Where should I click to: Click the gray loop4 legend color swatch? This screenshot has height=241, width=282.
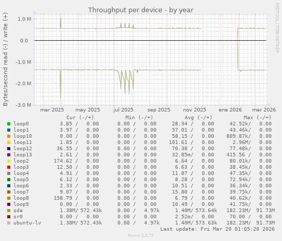[9, 173]
